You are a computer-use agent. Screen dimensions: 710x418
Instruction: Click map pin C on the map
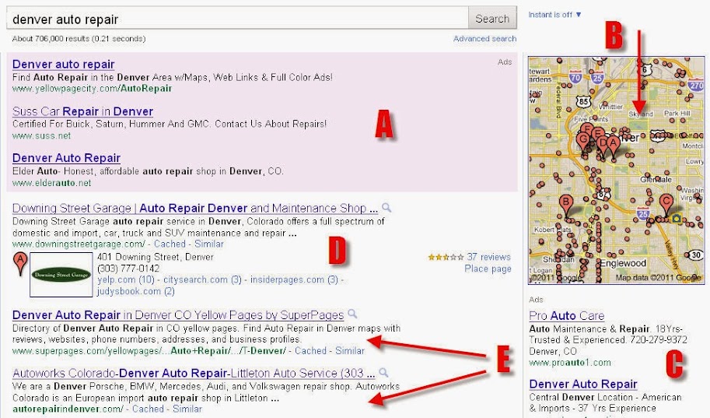point(666,202)
